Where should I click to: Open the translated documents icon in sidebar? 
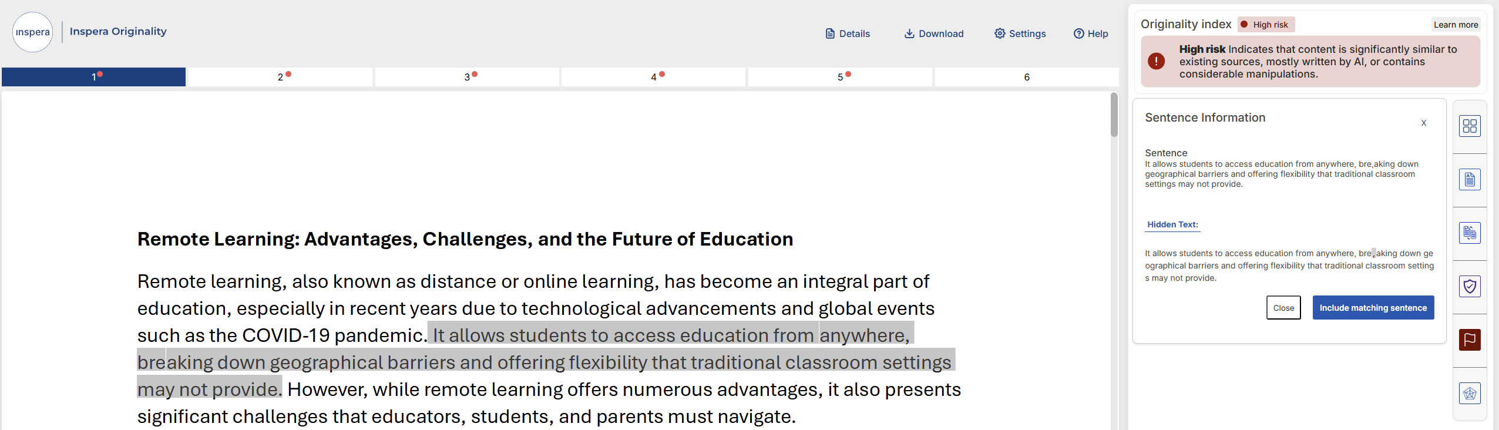pos(1470,233)
